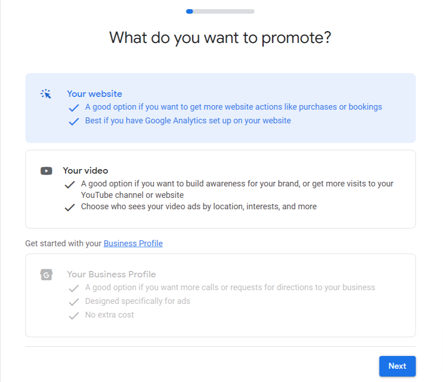This screenshot has height=382, width=443.
Task: Click the Your video heading text
Action: click(x=85, y=170)
